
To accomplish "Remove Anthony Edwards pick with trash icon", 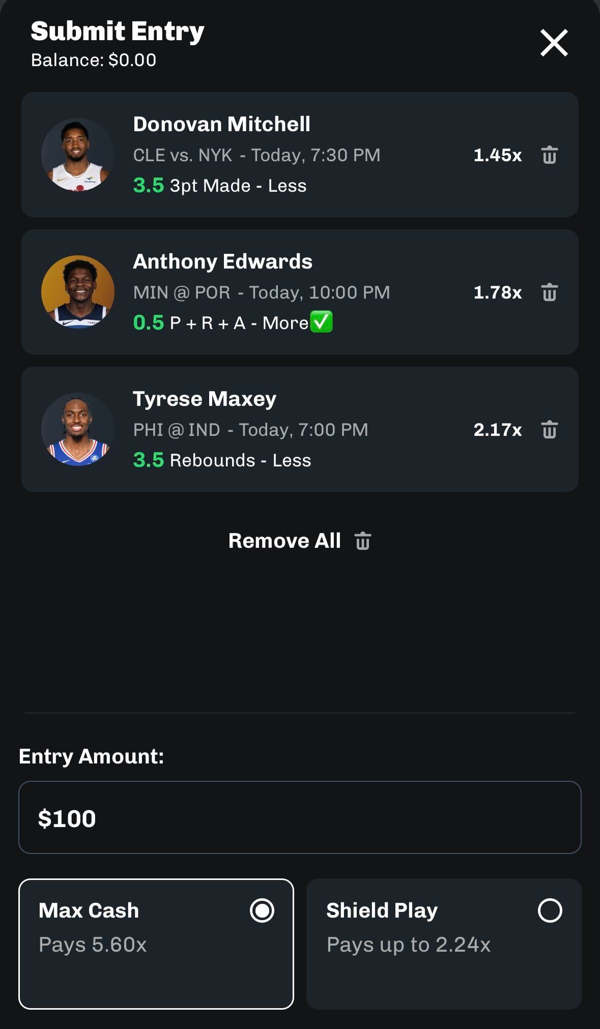I will (549, 292).
